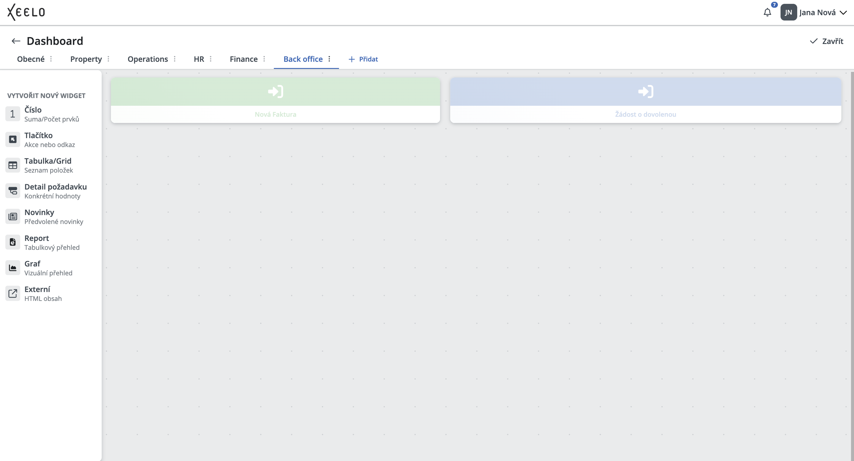Select the Číslo widget number icon
This screenshot has height=461, width=854.
12,114
